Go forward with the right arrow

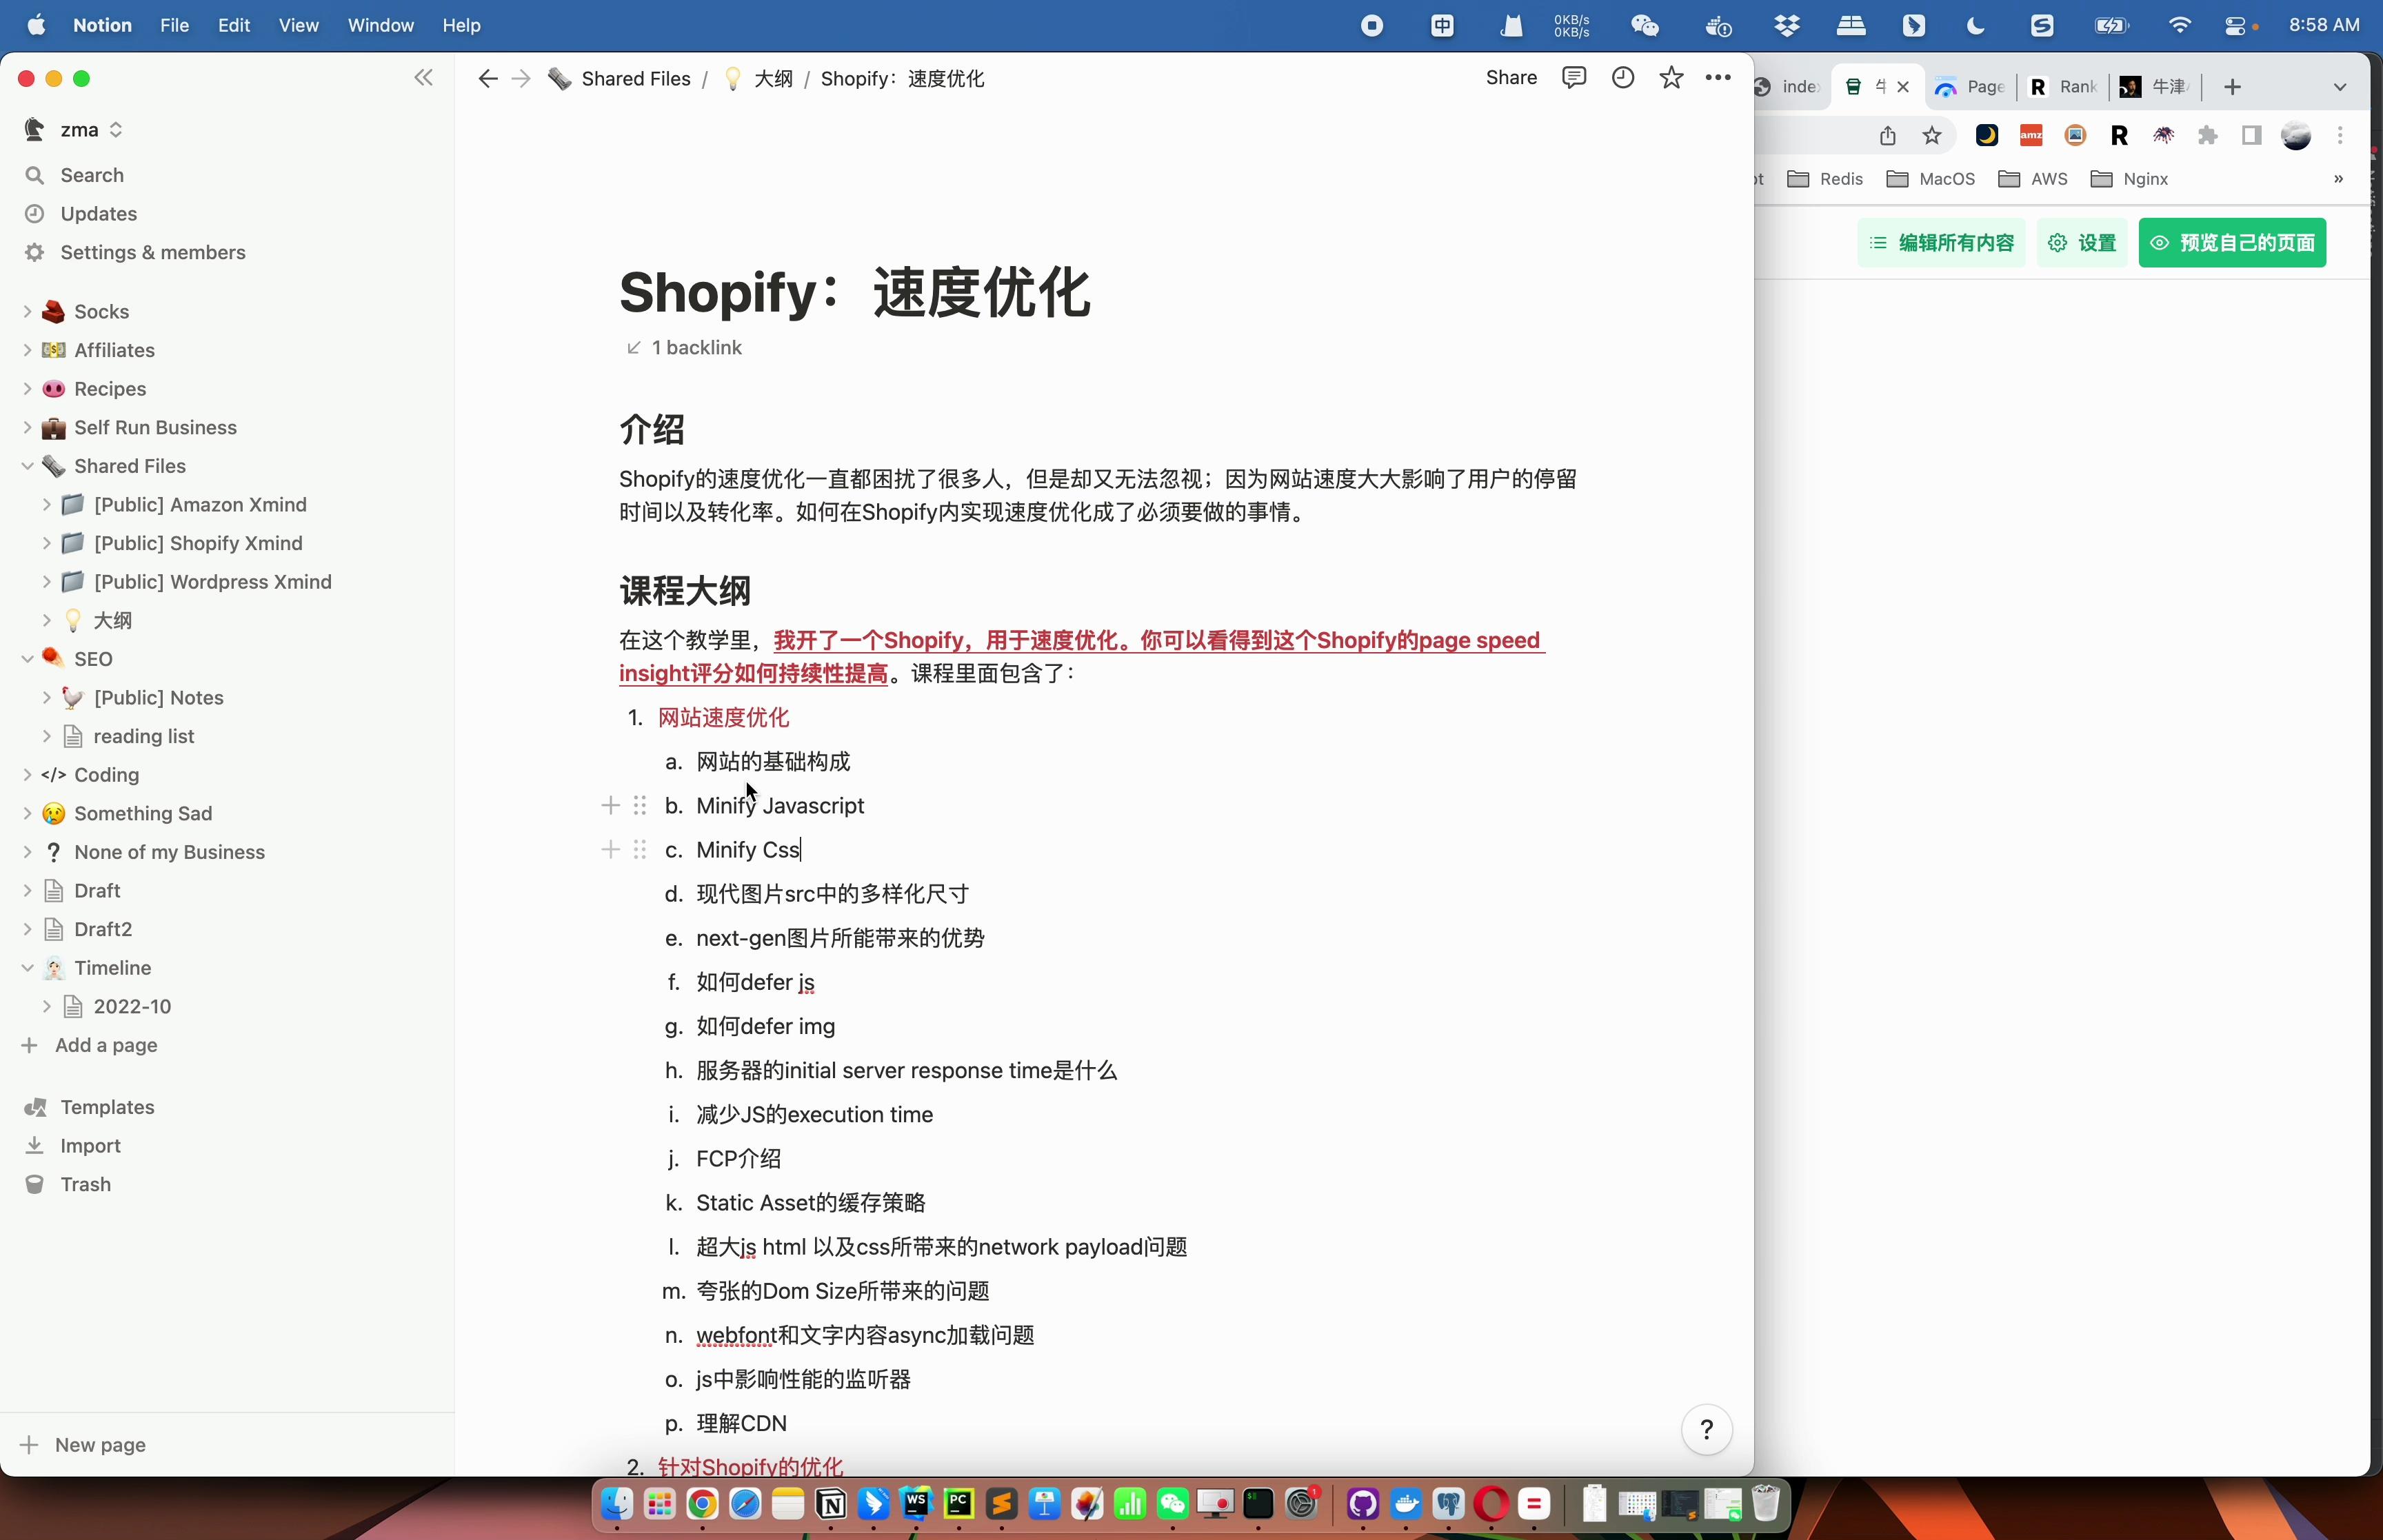[521, 79]
